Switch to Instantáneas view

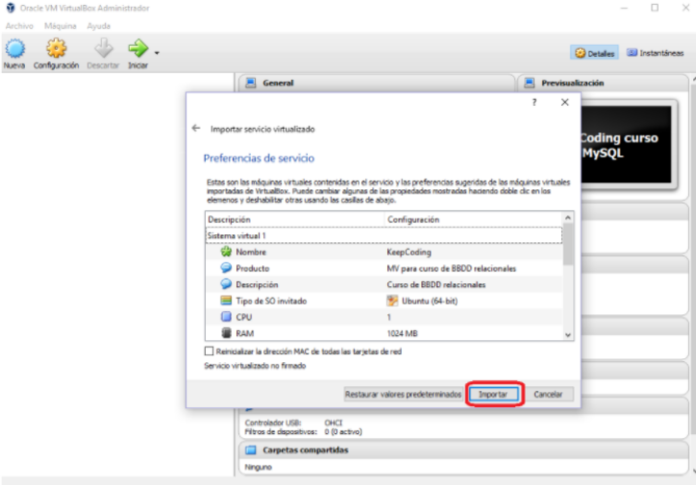(x=656, y=53)
